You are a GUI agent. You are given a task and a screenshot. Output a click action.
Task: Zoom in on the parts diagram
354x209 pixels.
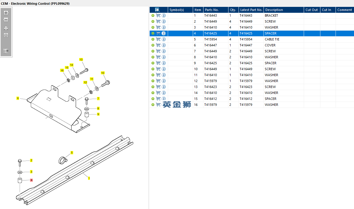[x=6, y=13]
